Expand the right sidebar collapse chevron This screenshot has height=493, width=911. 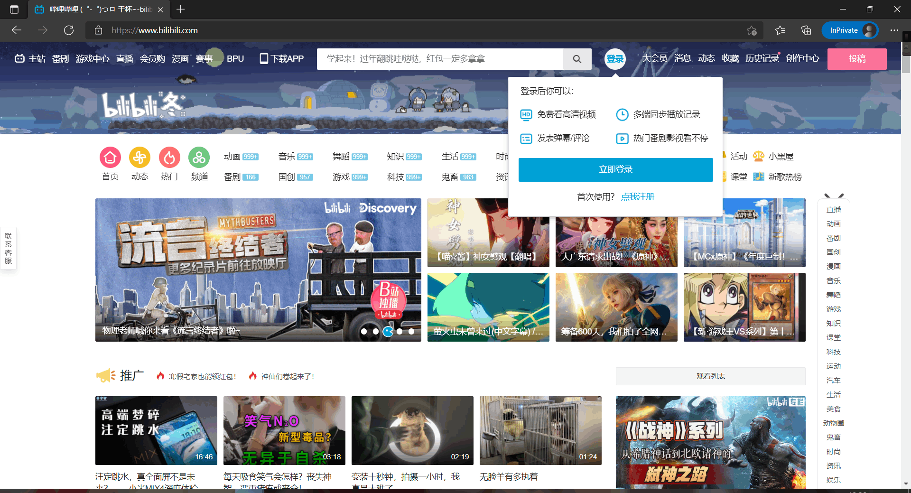834,195
